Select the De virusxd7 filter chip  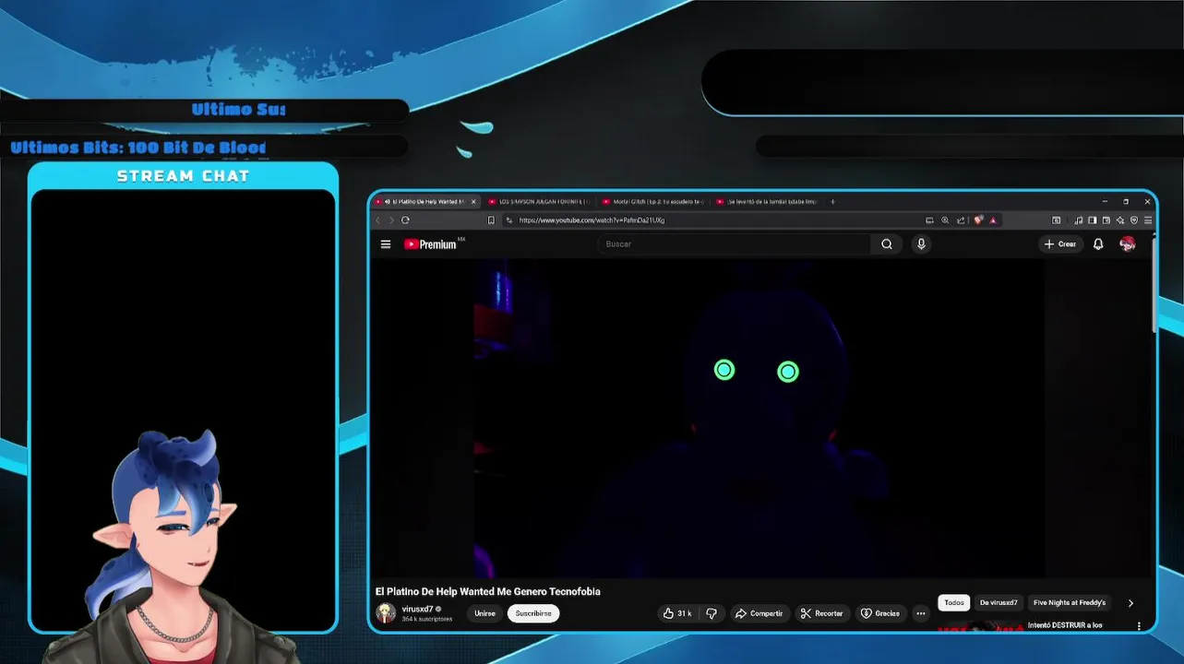click(999, 603)
